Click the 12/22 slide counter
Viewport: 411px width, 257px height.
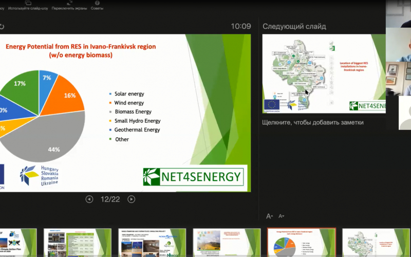pos(110,199)
